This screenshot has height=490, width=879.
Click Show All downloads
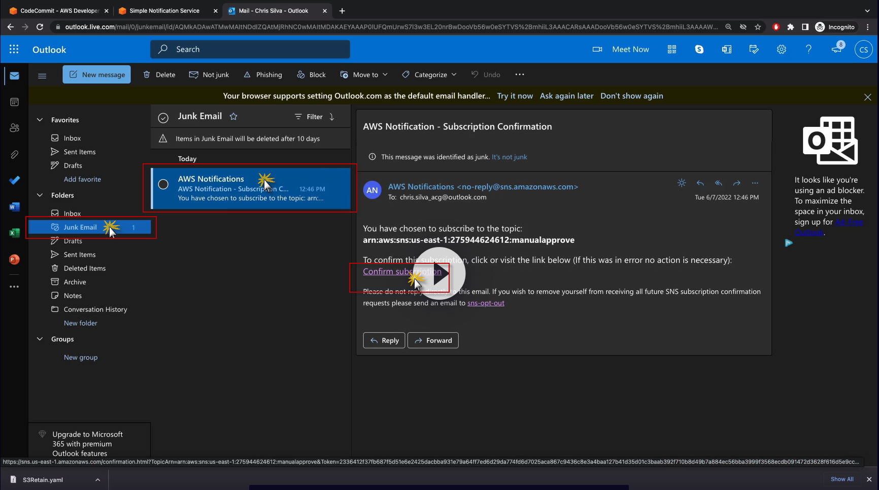[842, 479]
